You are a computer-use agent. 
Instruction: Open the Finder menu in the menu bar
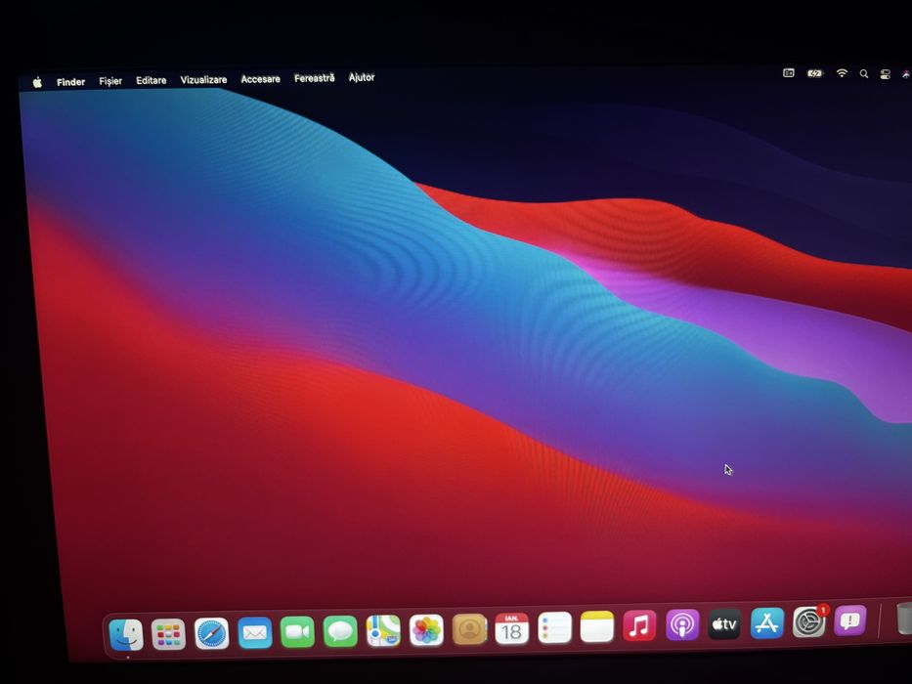(x=71, y=82)
